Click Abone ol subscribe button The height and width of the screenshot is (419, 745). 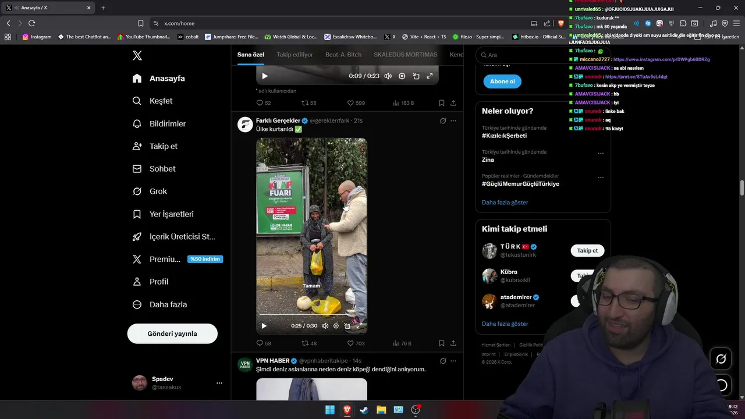click(502, 81)
